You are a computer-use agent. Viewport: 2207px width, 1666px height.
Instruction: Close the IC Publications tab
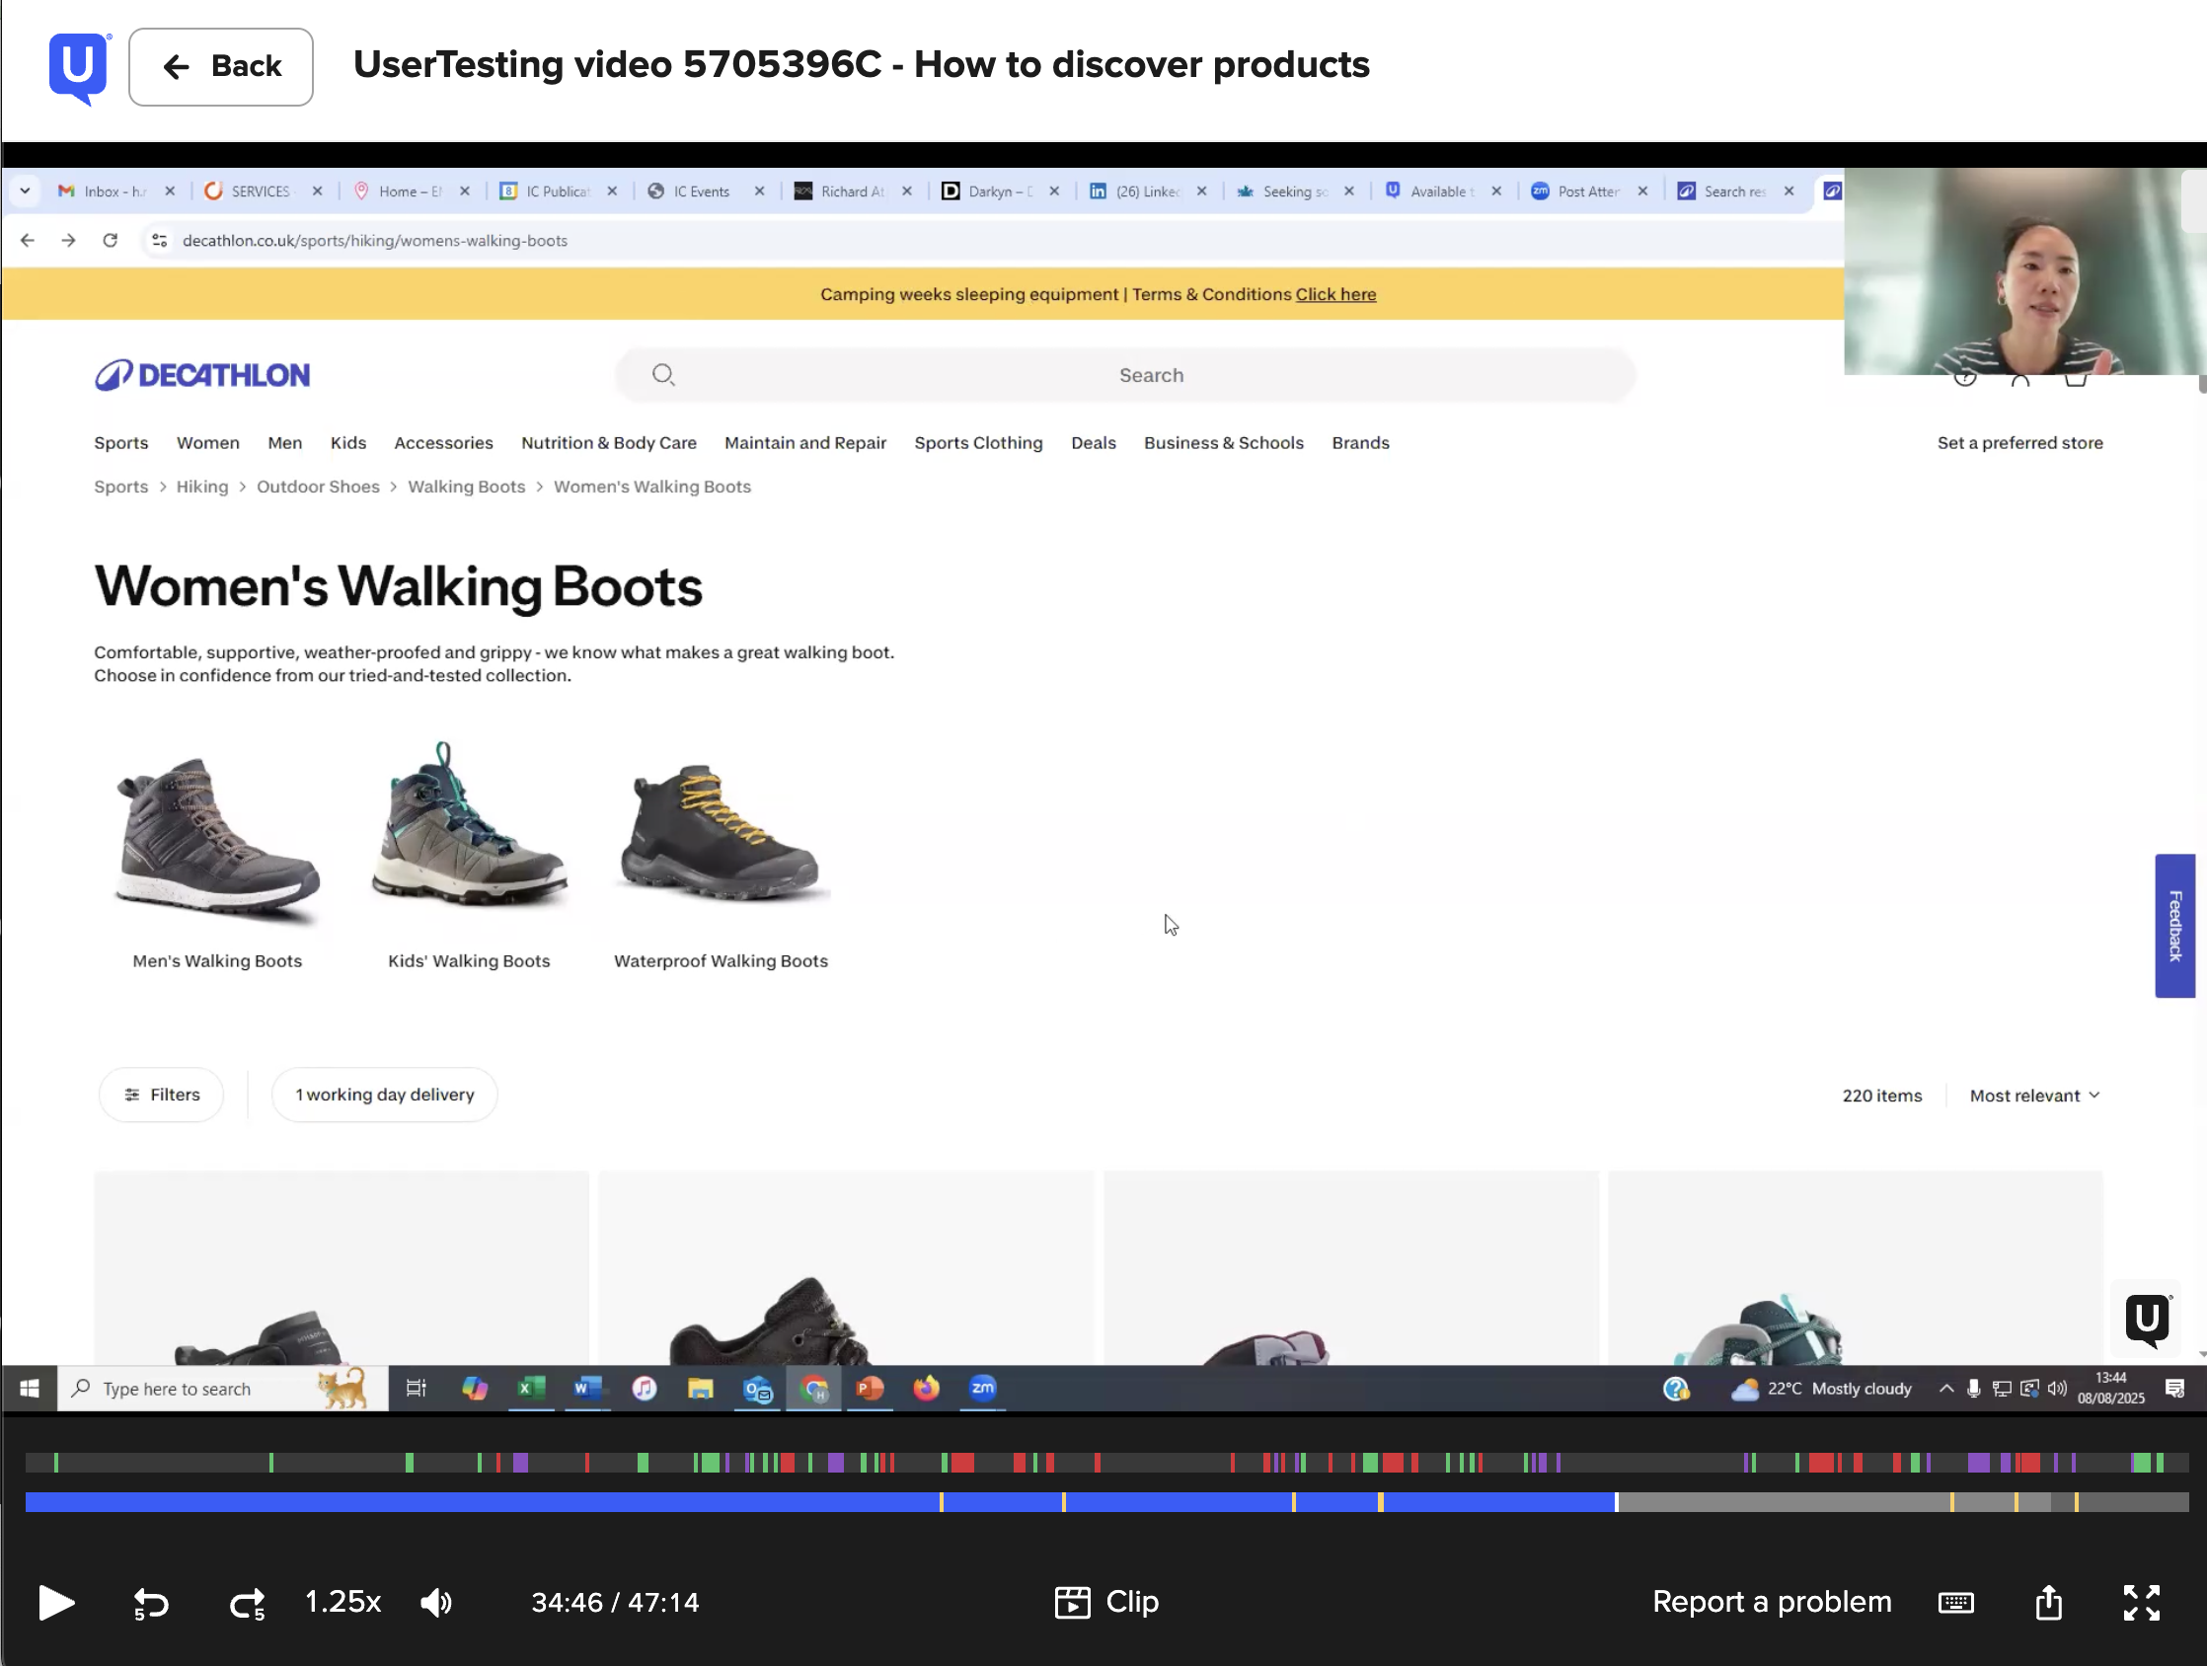click(613, 190)
